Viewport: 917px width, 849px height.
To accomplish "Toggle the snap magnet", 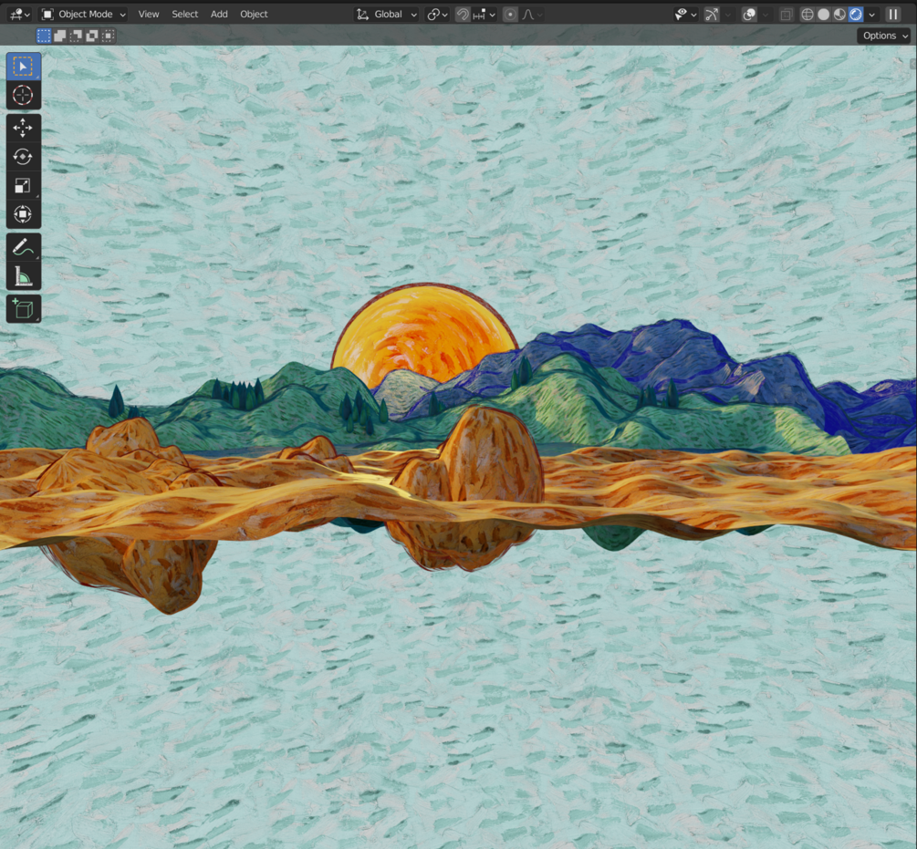I will [463, 14].
